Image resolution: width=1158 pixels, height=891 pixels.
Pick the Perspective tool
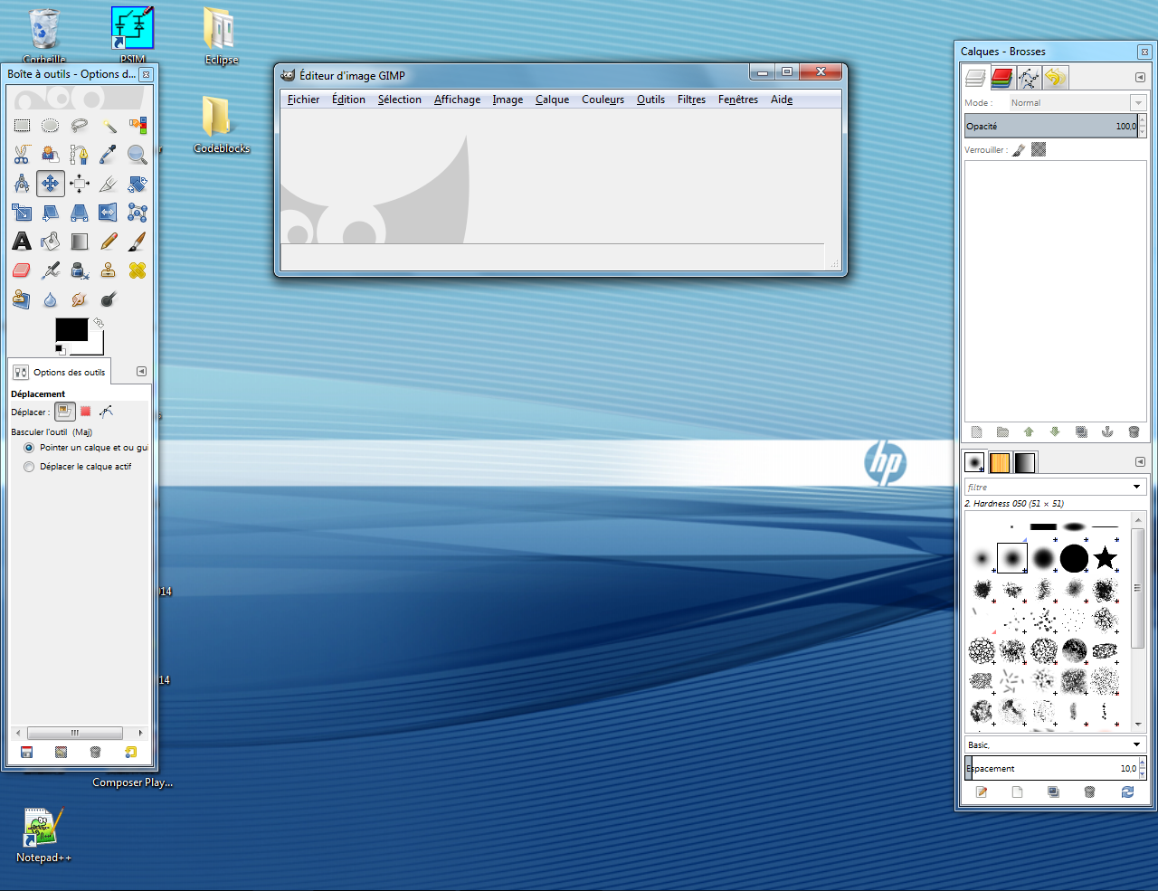click(80, 213)
